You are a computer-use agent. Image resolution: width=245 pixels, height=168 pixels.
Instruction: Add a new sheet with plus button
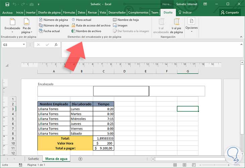(x=80, y=159)
